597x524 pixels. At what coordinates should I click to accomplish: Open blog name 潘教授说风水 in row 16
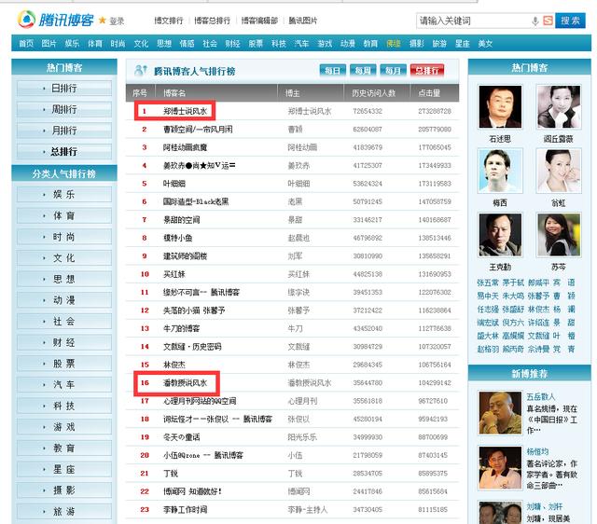(x=185, y=383)
